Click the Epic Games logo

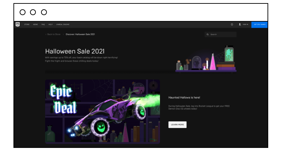tap(18, 24)
